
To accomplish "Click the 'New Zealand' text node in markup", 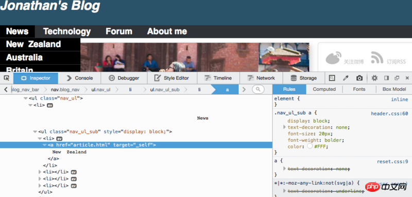I will tap(70, 152).
